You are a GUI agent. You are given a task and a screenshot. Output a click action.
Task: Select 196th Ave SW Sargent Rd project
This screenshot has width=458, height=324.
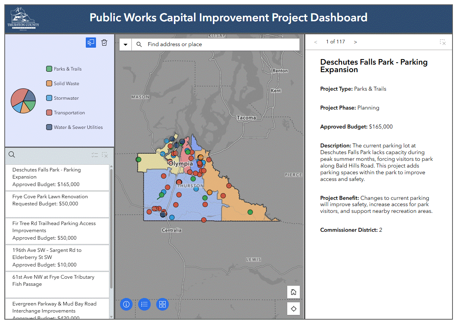coord(57,257)
